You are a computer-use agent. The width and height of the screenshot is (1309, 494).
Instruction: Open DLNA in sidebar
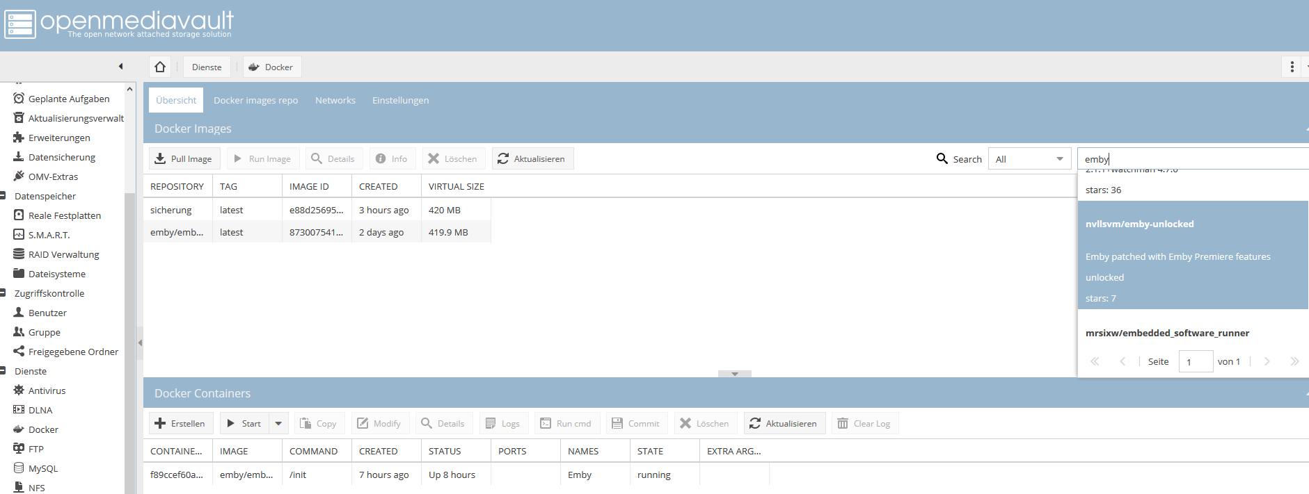point(33,410)
